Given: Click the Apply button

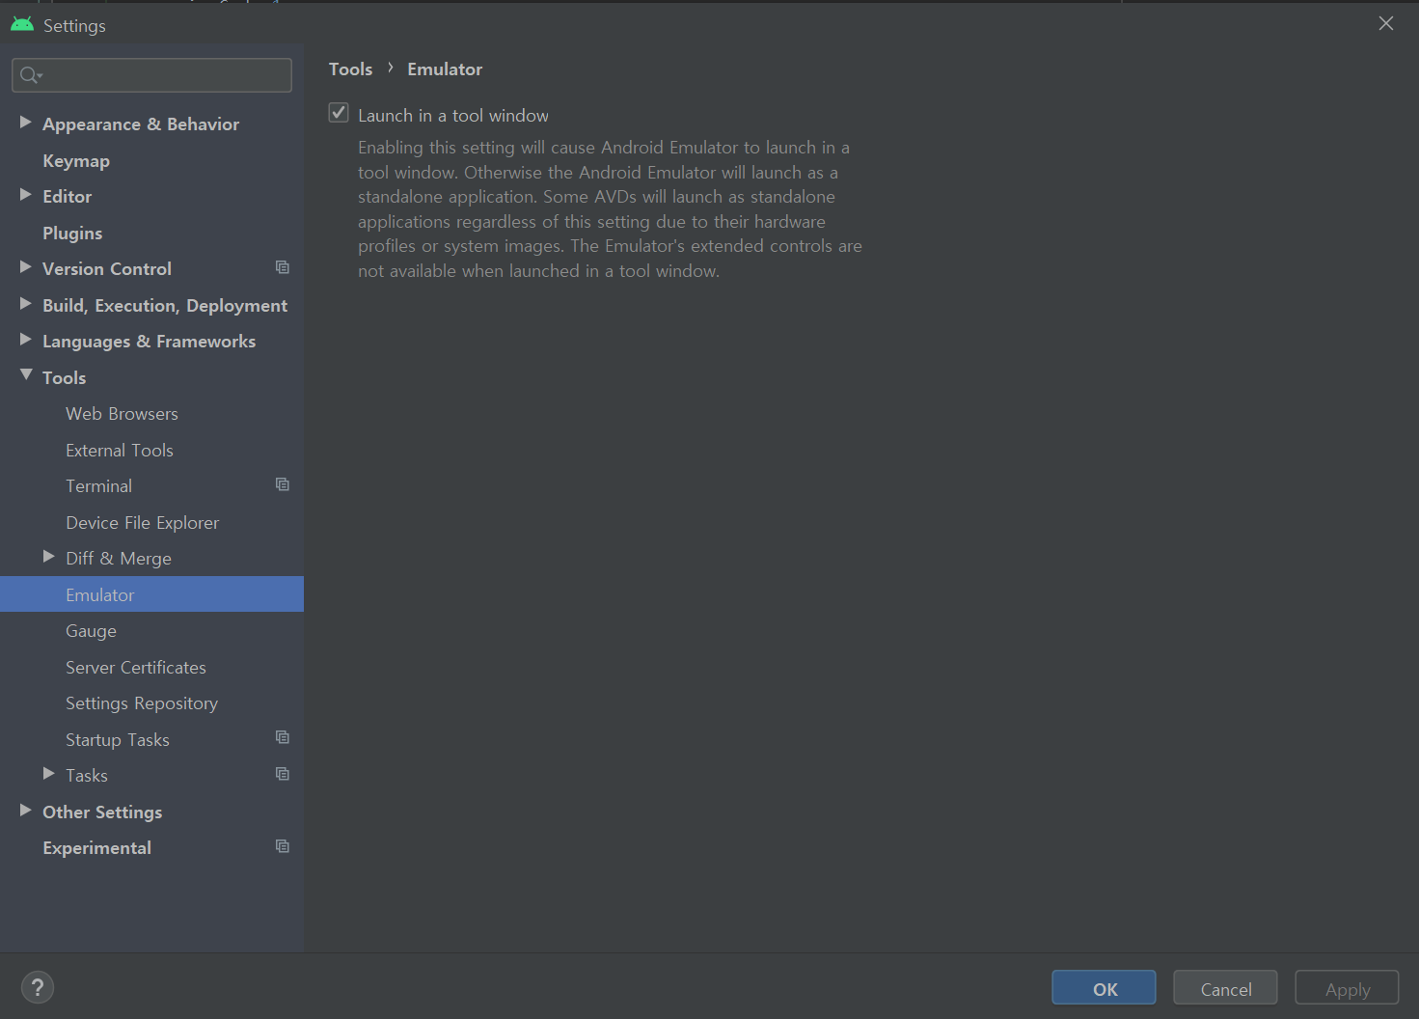Looking at the screenshot, I should pyautogui.click(x=1347, y=988).
